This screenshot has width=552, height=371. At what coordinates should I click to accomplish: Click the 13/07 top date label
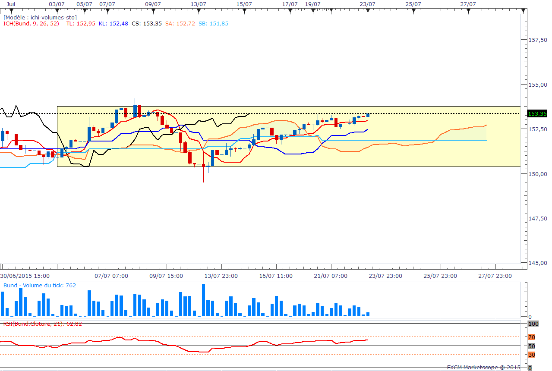coord(199,4)
